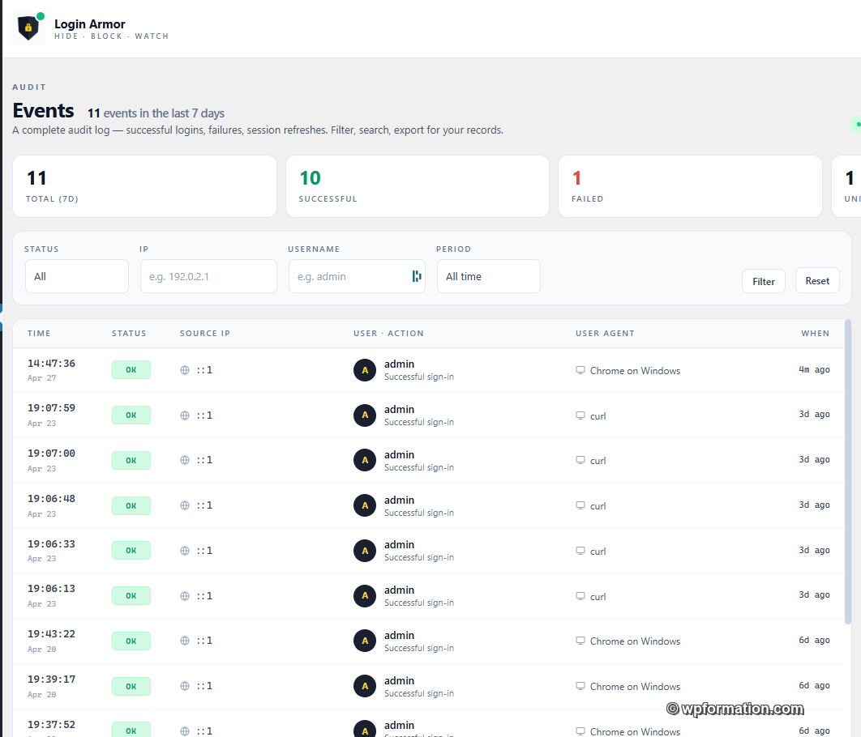
Task: Click the password manager icon in Username field
Action: pyautogui.click(x=417, y=276)
